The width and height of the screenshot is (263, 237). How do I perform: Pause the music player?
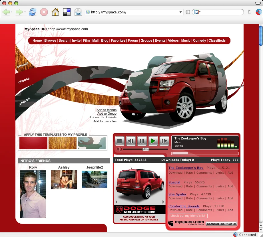tap(142, 141)
